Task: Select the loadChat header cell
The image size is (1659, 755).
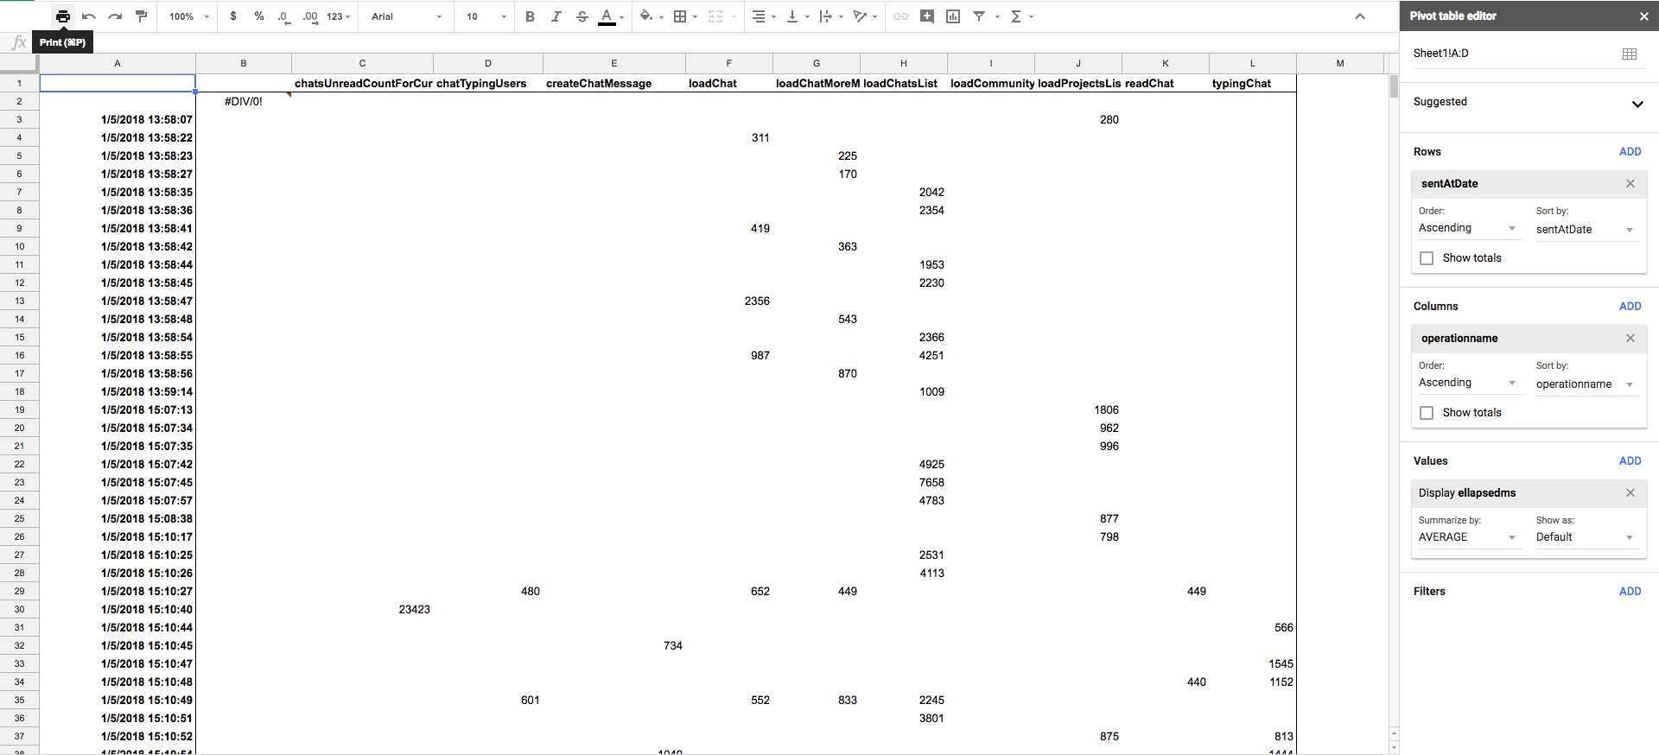Action: [729, 83]
